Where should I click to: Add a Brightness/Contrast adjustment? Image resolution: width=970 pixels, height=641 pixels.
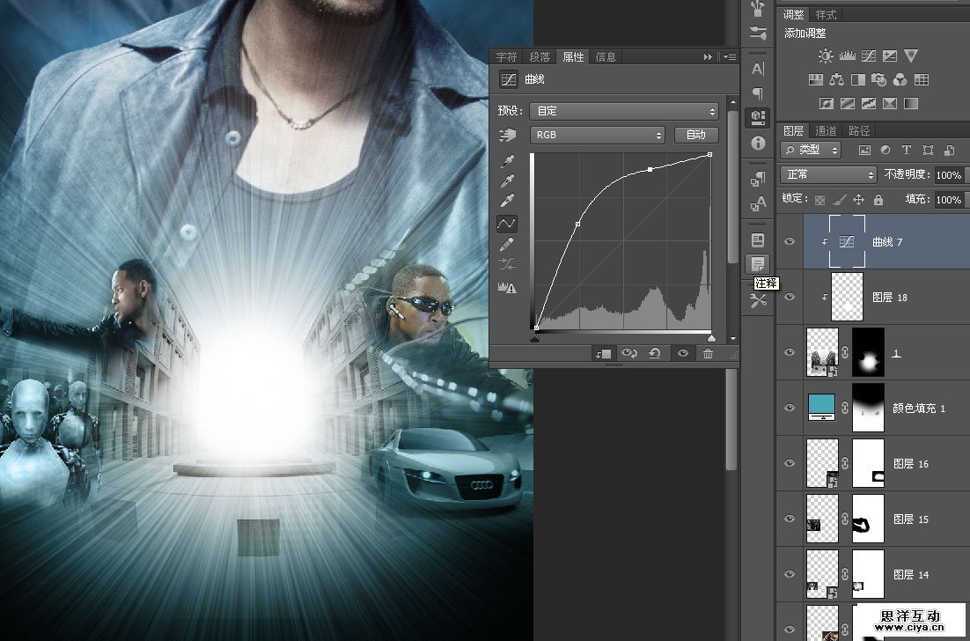(825, 55)
